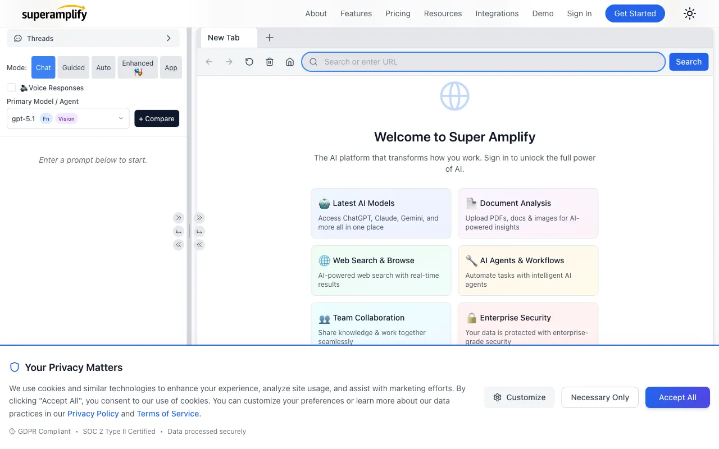Open the AI Agents & Workflows card
The image size is (719, 449).
(528, 271)
